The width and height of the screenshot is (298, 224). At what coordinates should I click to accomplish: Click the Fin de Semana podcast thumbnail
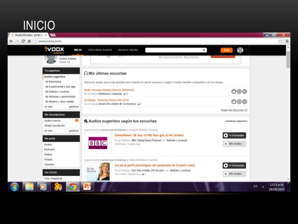pyautogui.click(x=98, y=171)
